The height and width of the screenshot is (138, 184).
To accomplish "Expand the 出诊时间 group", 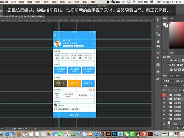I will click(x=168, y=115).
